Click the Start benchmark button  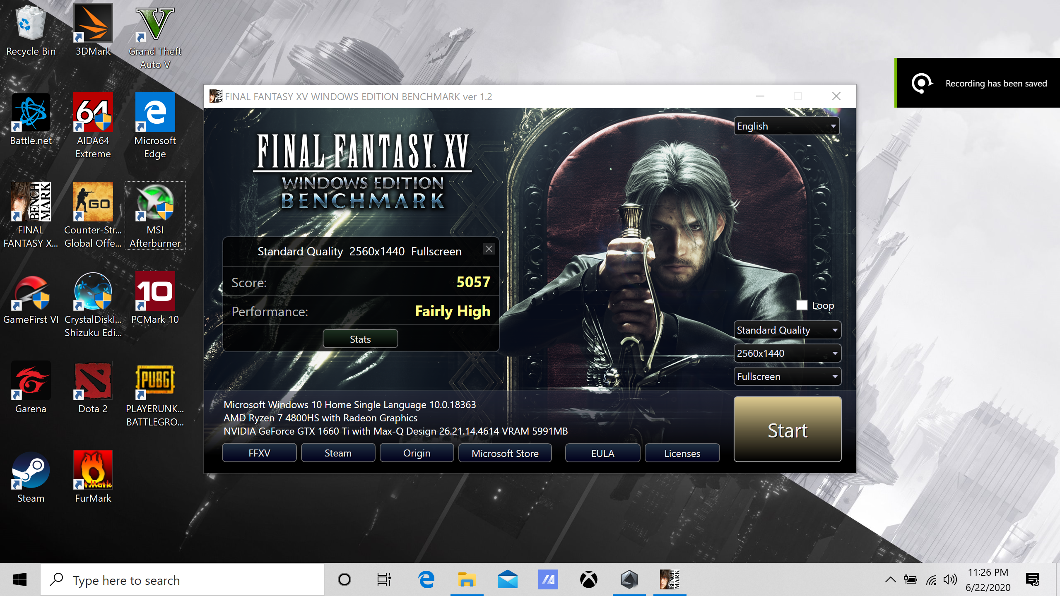788,429
